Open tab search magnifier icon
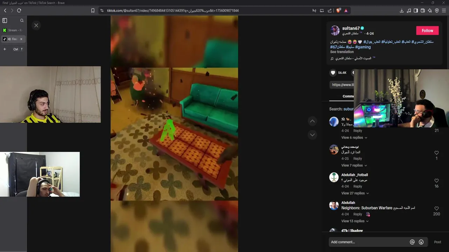 [22, 21]
